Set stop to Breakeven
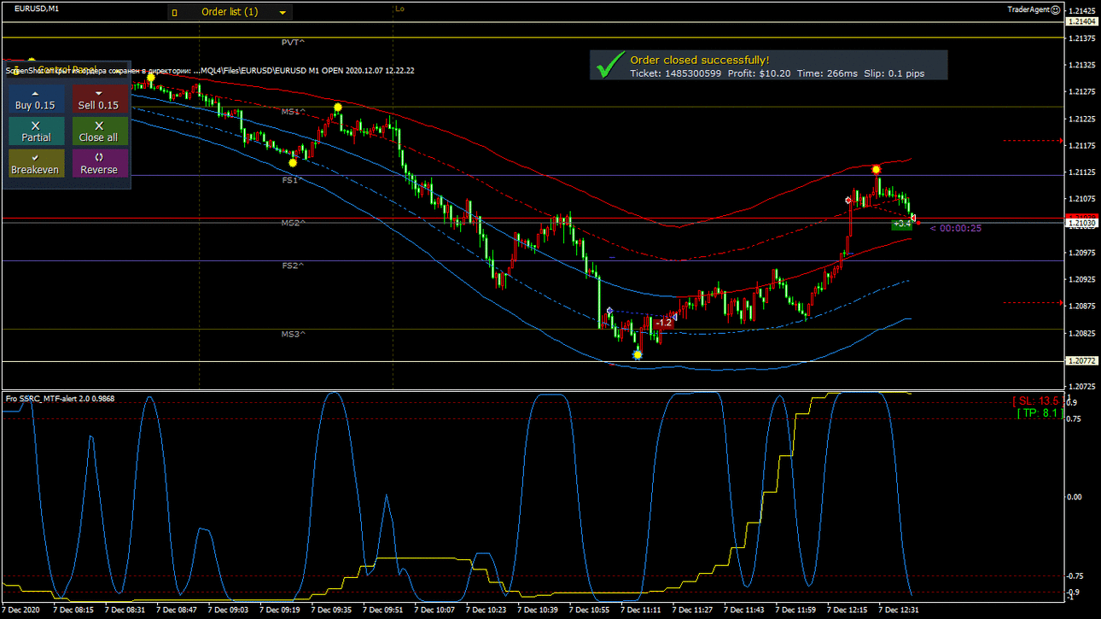 (x=35, y=164)
